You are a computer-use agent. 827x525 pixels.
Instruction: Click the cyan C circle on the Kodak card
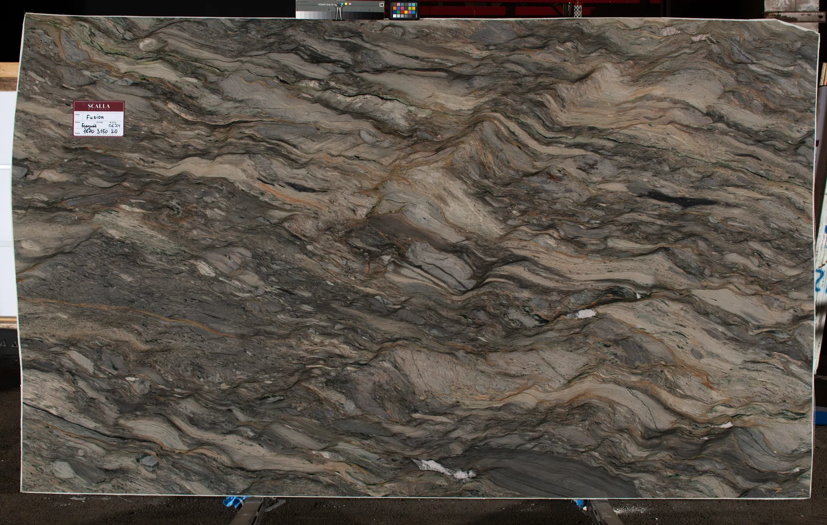pos(342,4)
